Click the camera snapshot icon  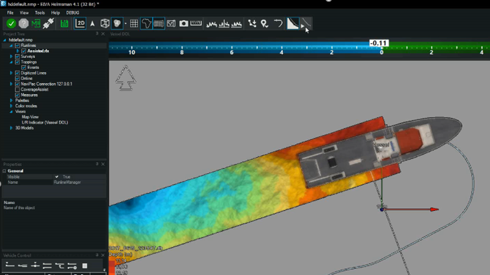(184, 23)
